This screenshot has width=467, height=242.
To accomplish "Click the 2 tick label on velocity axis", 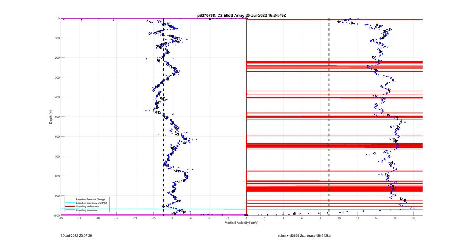I will (x=265, y=219).
